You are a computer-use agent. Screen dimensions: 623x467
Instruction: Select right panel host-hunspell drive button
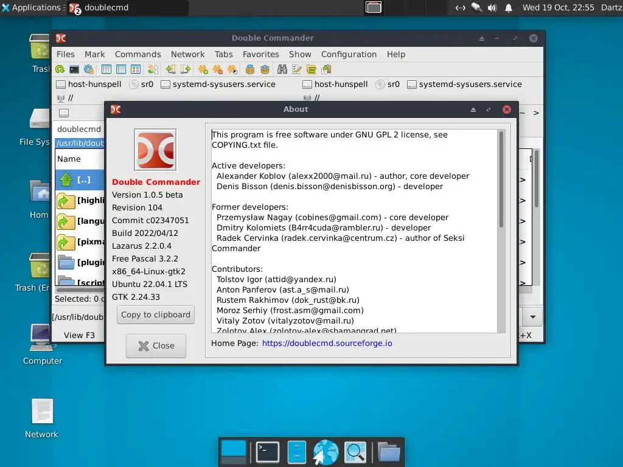tap(335, 84)
